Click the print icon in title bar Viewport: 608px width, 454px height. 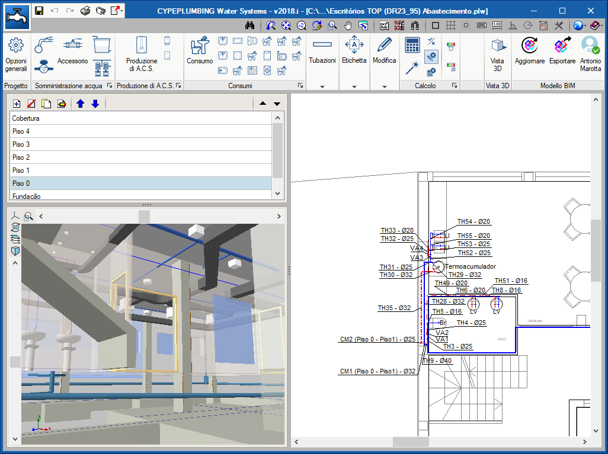click(85, 11)
